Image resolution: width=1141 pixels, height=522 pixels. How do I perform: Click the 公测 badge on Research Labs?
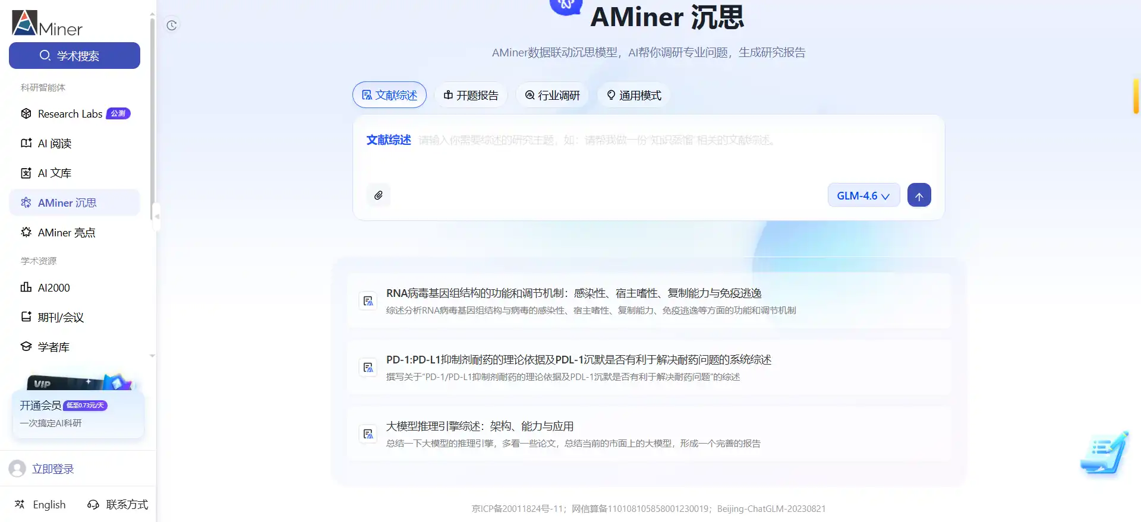118,113
